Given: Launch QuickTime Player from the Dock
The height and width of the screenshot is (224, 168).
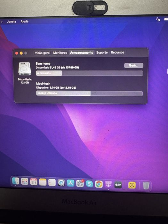Looking at the screenshot, I should pos(61,183).
